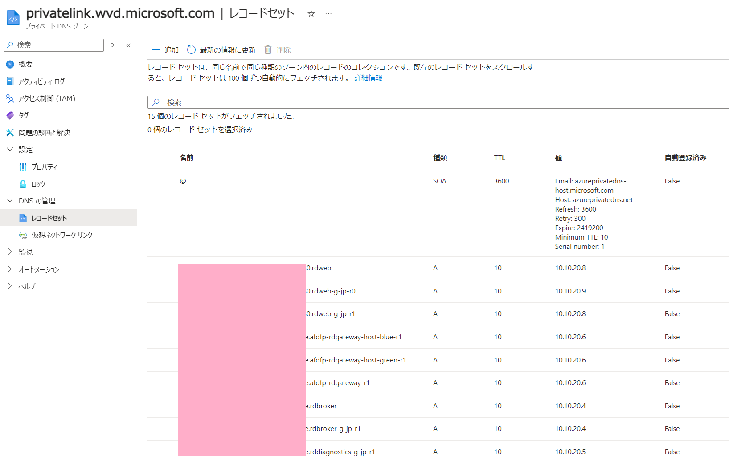This screenshot has width=729, height=472.
Task: Click the sidebar expand/collapse sort arrows
Action: point(112,45)
